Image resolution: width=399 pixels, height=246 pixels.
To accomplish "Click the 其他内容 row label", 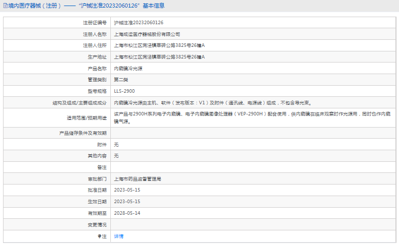I will [x=97, y=156].
